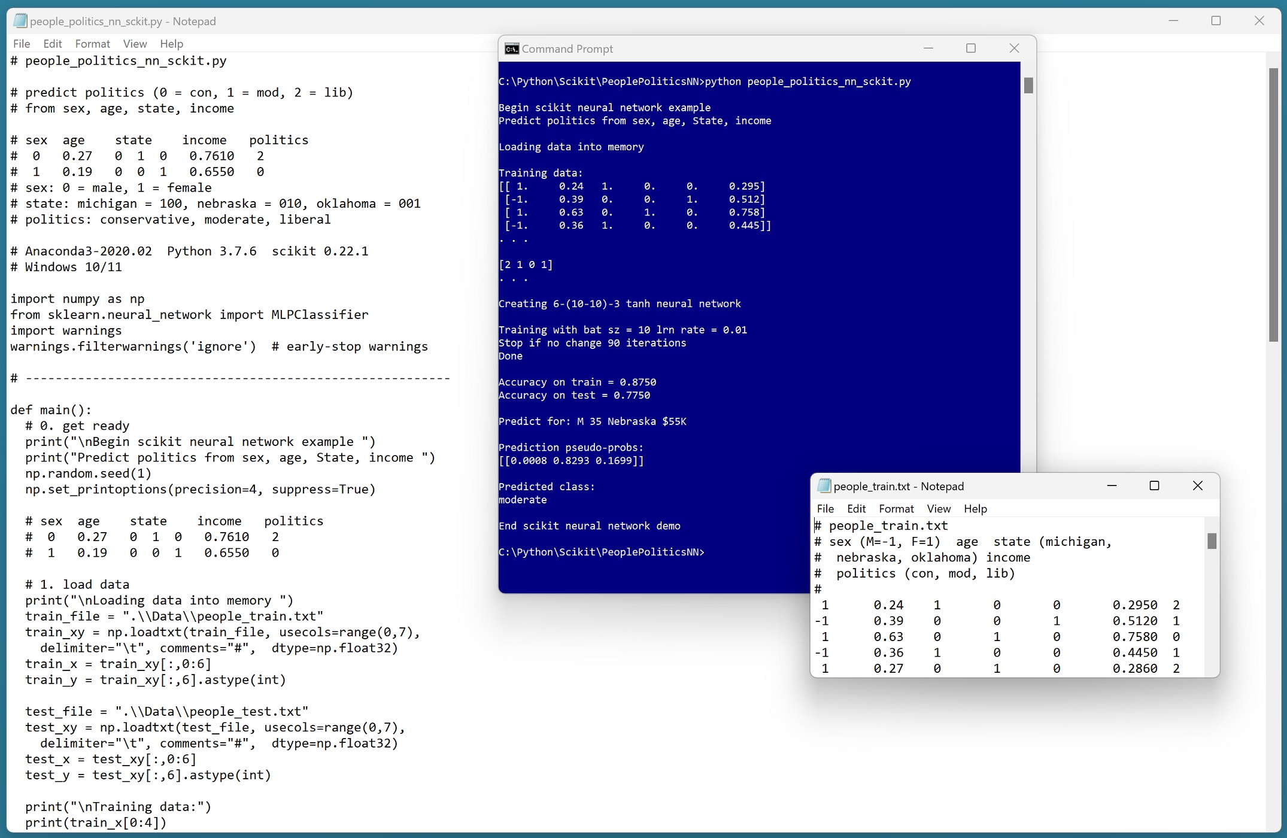
Task: Open File menu in main Notepad
Action: [22, 44]
